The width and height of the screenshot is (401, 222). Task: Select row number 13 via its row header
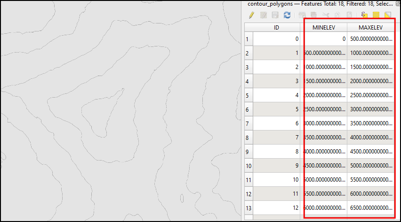point(249,208)
